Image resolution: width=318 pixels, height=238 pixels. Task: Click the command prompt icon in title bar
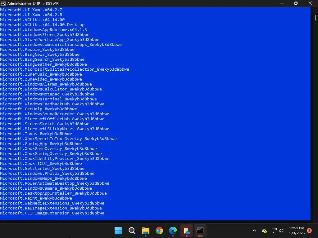point(3,3)
